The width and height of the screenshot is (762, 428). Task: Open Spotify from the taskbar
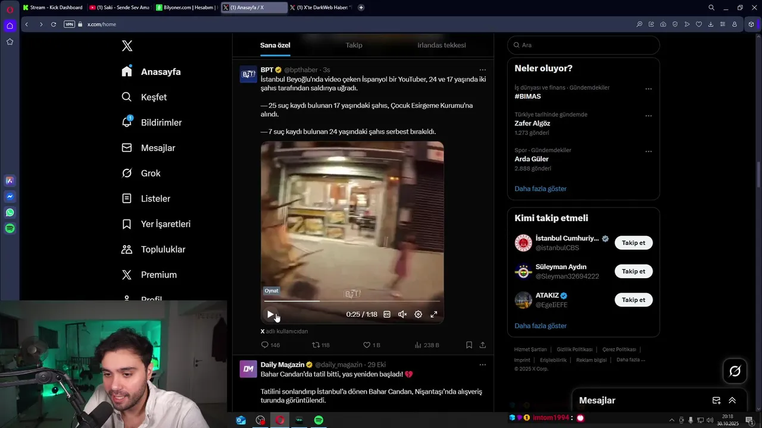click(318, 420)
